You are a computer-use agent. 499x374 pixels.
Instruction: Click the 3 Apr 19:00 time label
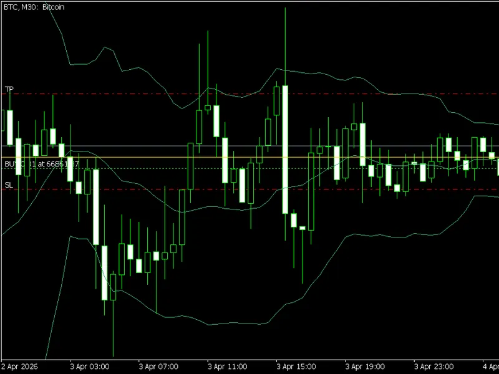[365, 367]
